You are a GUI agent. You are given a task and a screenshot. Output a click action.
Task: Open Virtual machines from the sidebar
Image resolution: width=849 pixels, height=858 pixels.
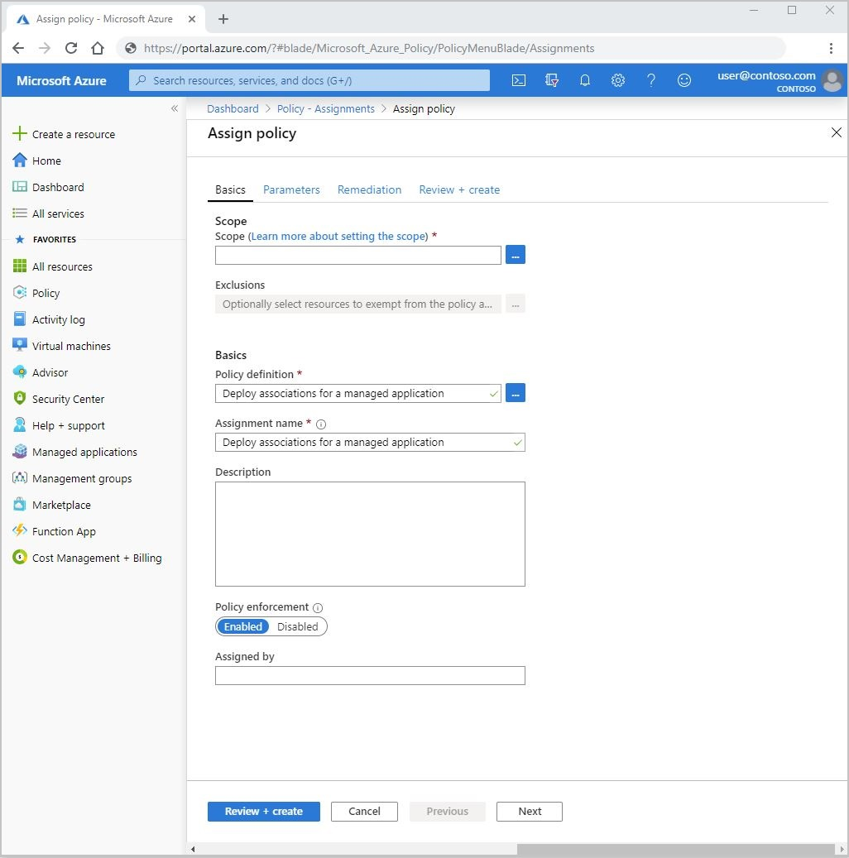pos(70,345)
